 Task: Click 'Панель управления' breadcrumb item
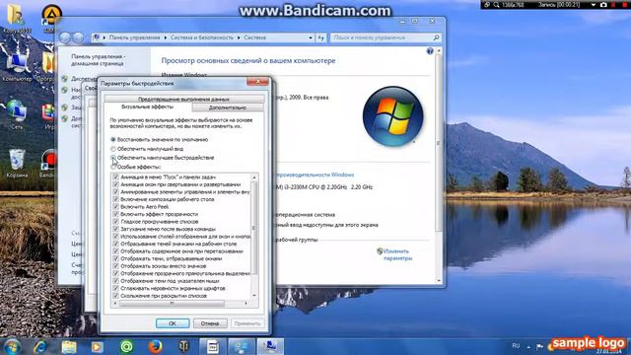click(134, 37)
